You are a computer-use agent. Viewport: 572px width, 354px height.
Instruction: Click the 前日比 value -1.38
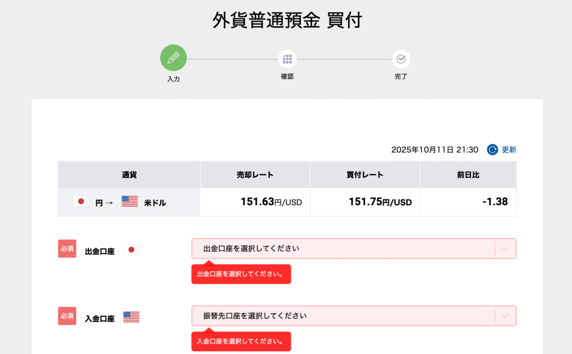tap(495, 202)
